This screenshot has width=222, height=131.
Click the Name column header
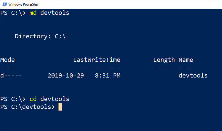pyautogui.click(x=186, y=60)
